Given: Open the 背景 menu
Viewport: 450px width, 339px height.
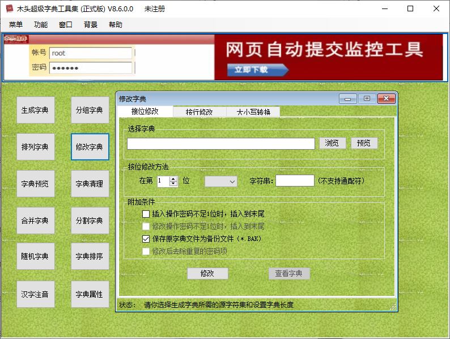Looking at the screenshot, I should point(91,24).
